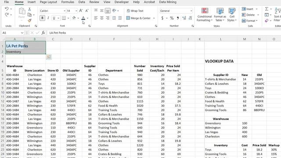Open the Calibri font name dropdown
281x158 pixels.
(x=65, y=11)
